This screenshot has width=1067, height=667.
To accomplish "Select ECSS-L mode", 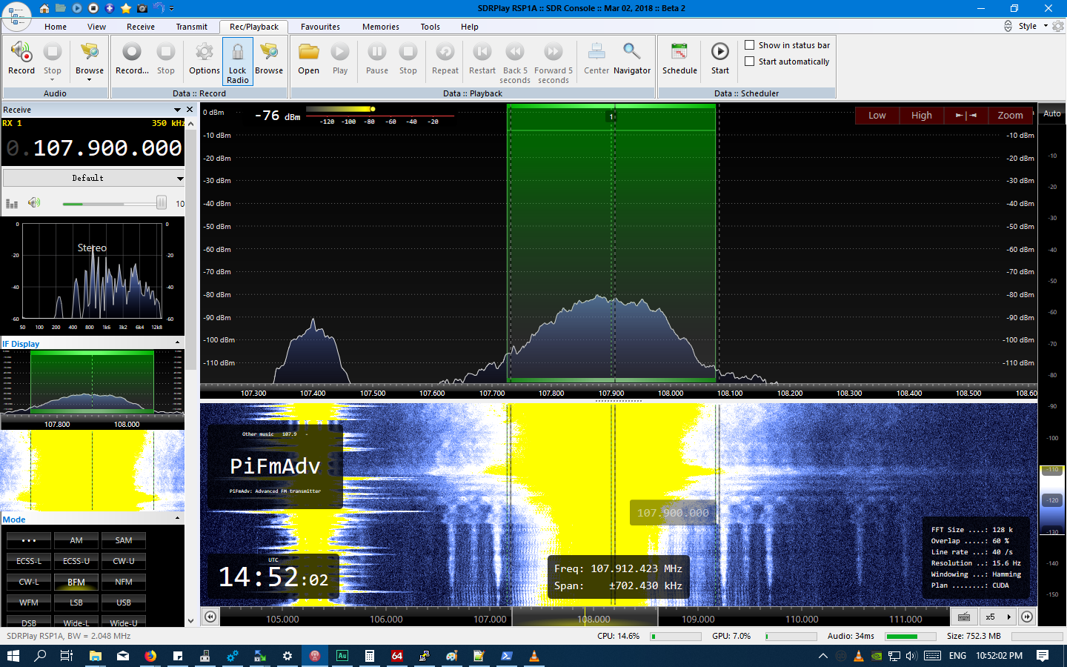I will point(29,561).
